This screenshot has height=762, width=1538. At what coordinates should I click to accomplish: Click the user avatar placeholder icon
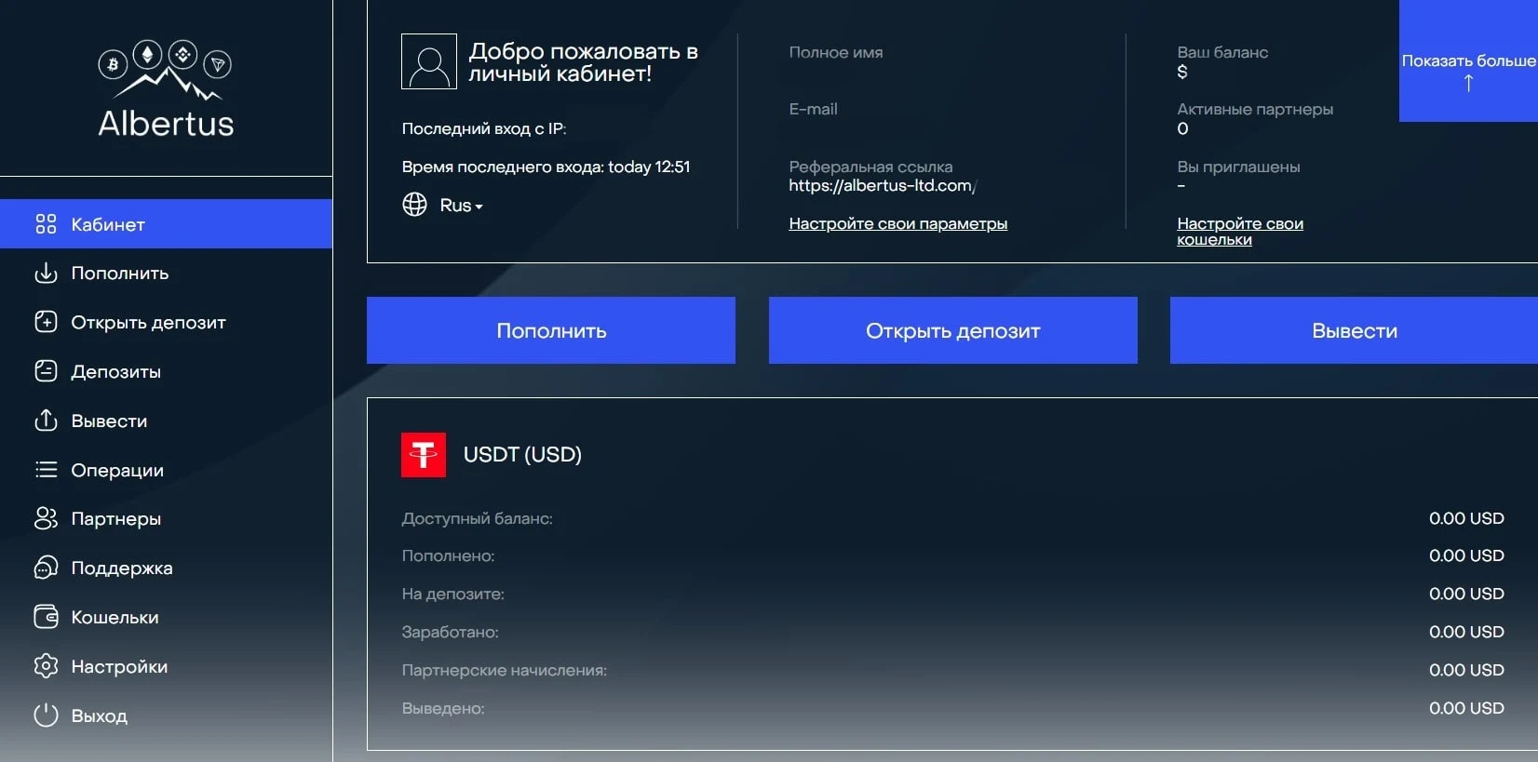(429, 61)
